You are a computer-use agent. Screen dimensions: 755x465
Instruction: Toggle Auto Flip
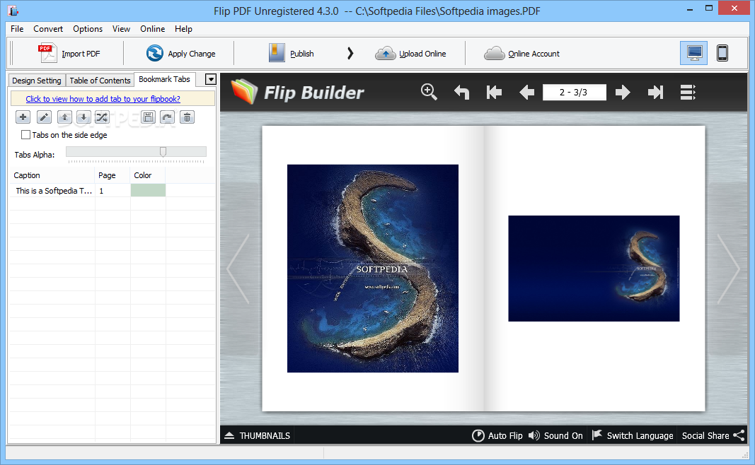click(497, 435)
